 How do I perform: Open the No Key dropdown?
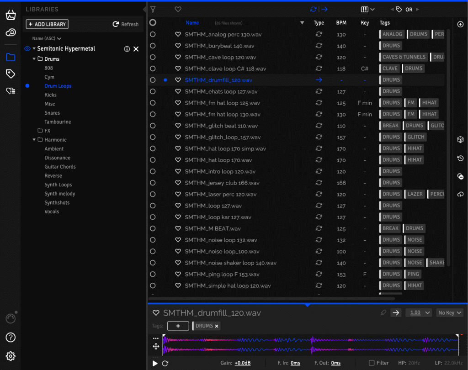tap(450, 313)
